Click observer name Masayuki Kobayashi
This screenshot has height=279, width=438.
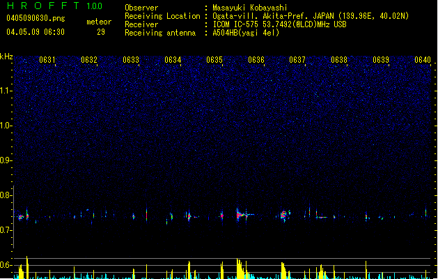point(250,8)
